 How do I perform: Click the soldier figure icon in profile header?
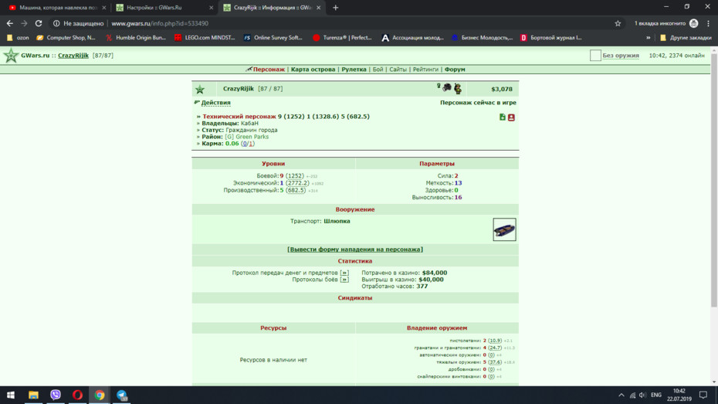(458, 88)
